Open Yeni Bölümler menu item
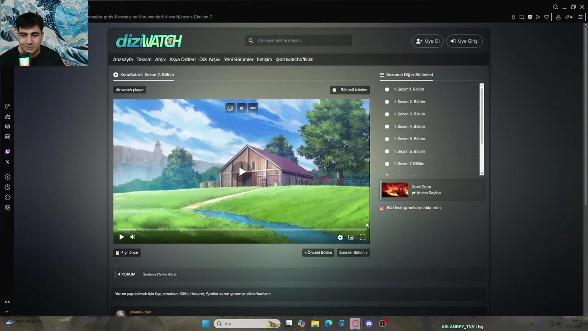 click(x=238, y=59)
